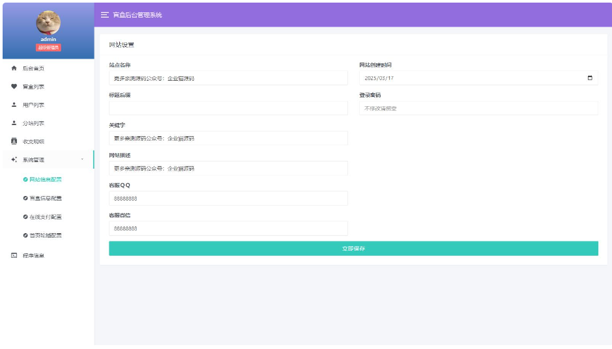Collapse the 系统管理 menu arrow

click(x=82, y=160)
